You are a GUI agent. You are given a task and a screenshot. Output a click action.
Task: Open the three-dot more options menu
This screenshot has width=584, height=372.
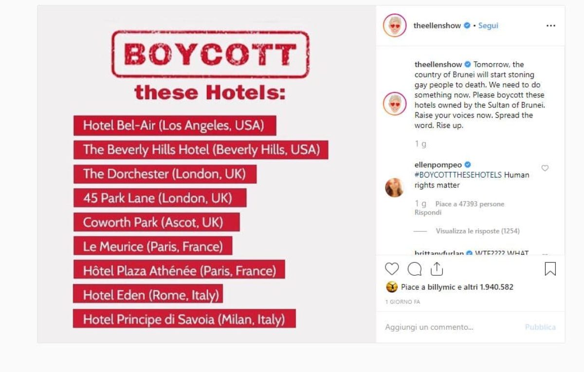coord(550,26)
